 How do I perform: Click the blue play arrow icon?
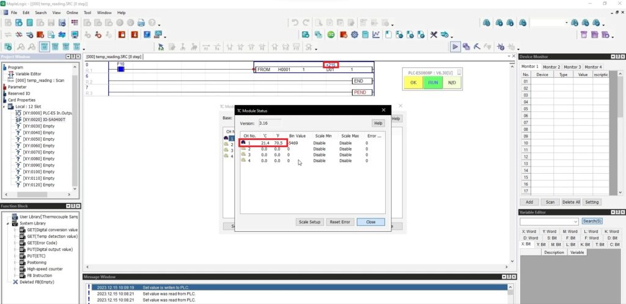455,46
